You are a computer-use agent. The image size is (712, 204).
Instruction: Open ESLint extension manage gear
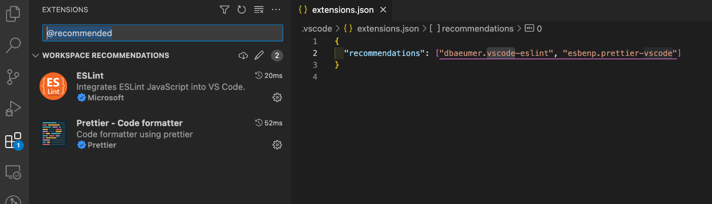point(277,97)
